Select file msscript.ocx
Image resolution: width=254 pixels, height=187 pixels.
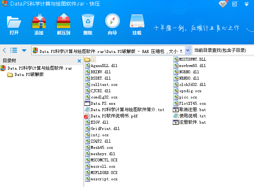pos(101,179)
